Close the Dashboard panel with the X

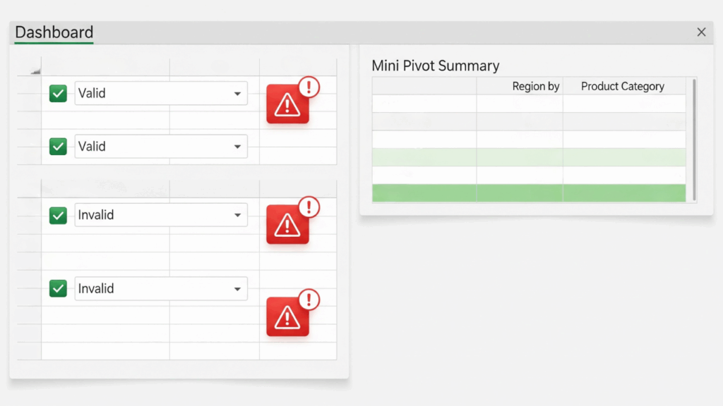701,32
